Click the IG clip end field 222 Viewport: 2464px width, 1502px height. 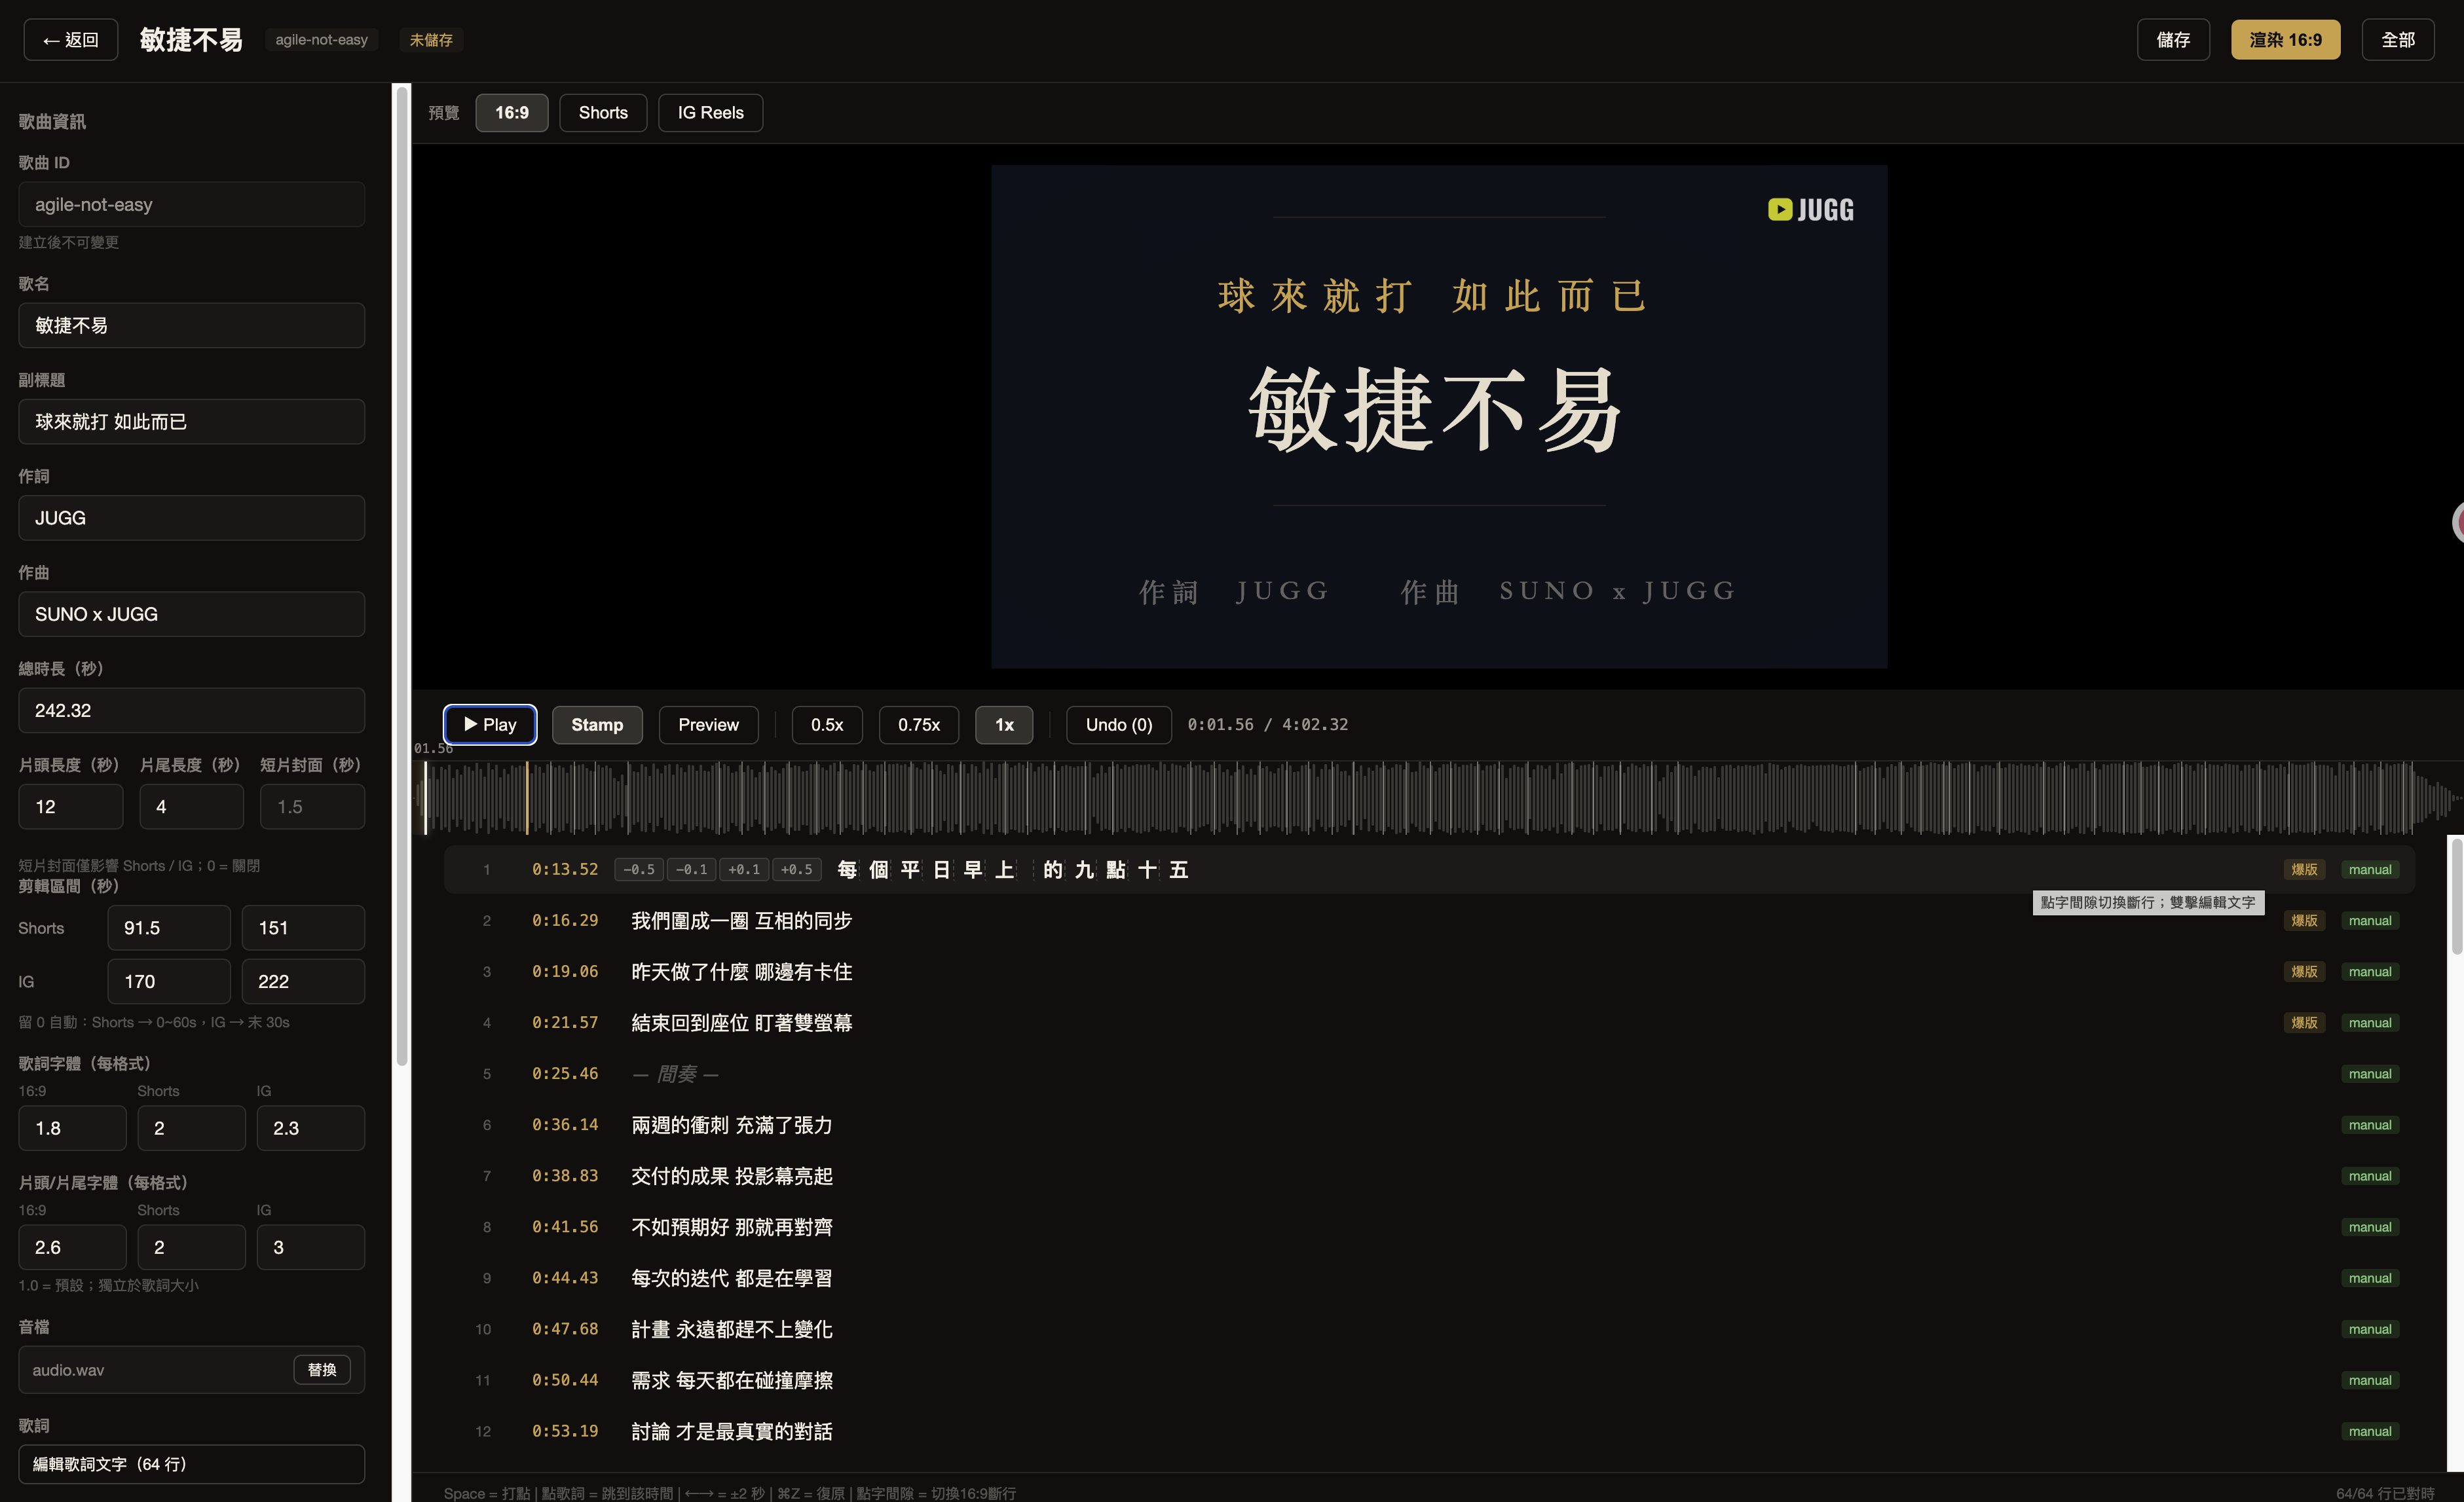click(303, 981)
